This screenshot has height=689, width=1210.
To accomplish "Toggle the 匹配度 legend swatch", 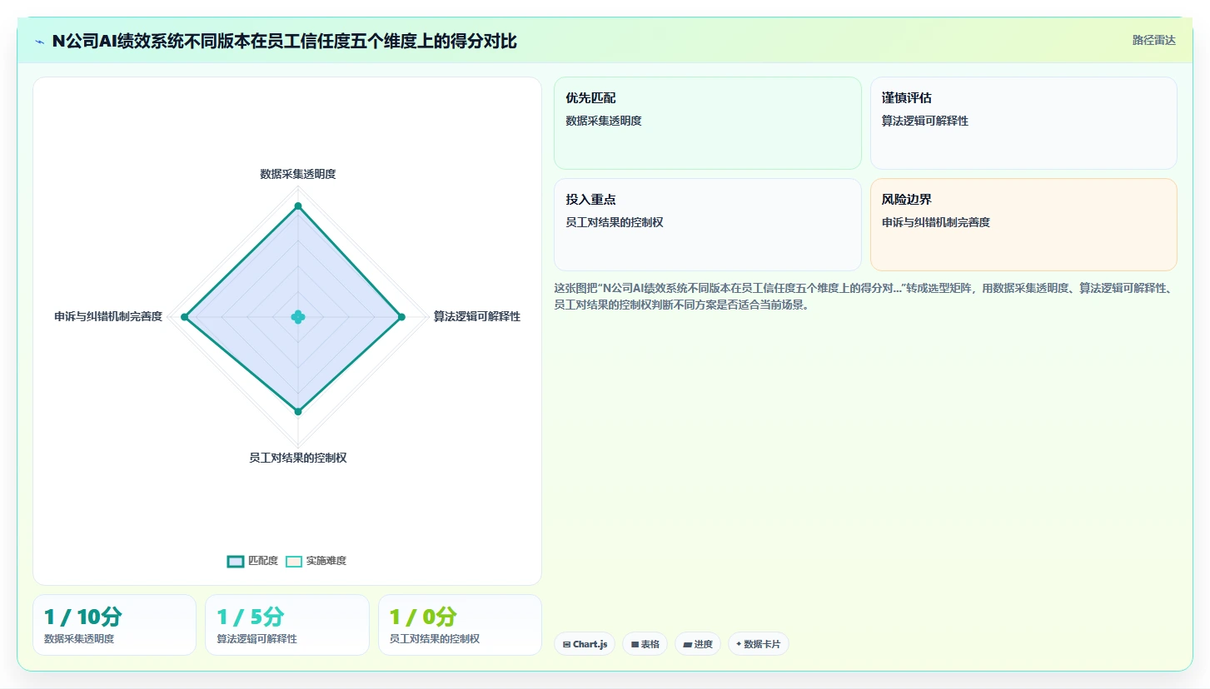I will [x=236, y=561].
